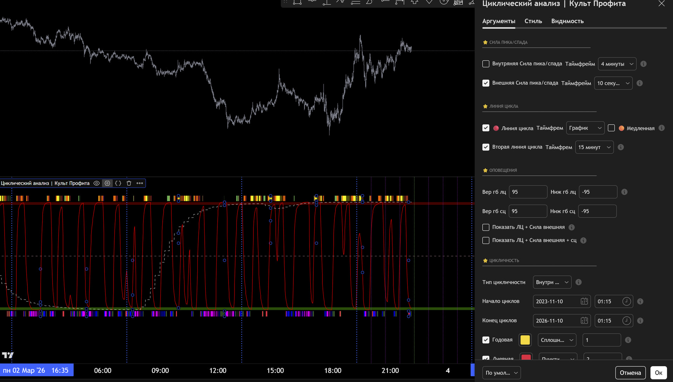The width and height of the screenshot is (673, 382).
Task: Uncheck Вторая линия цикла checkbox
Action: tap(486, 147)
